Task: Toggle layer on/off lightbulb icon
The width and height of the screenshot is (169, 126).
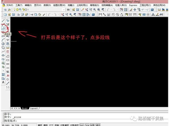Action: coord(15,9)
